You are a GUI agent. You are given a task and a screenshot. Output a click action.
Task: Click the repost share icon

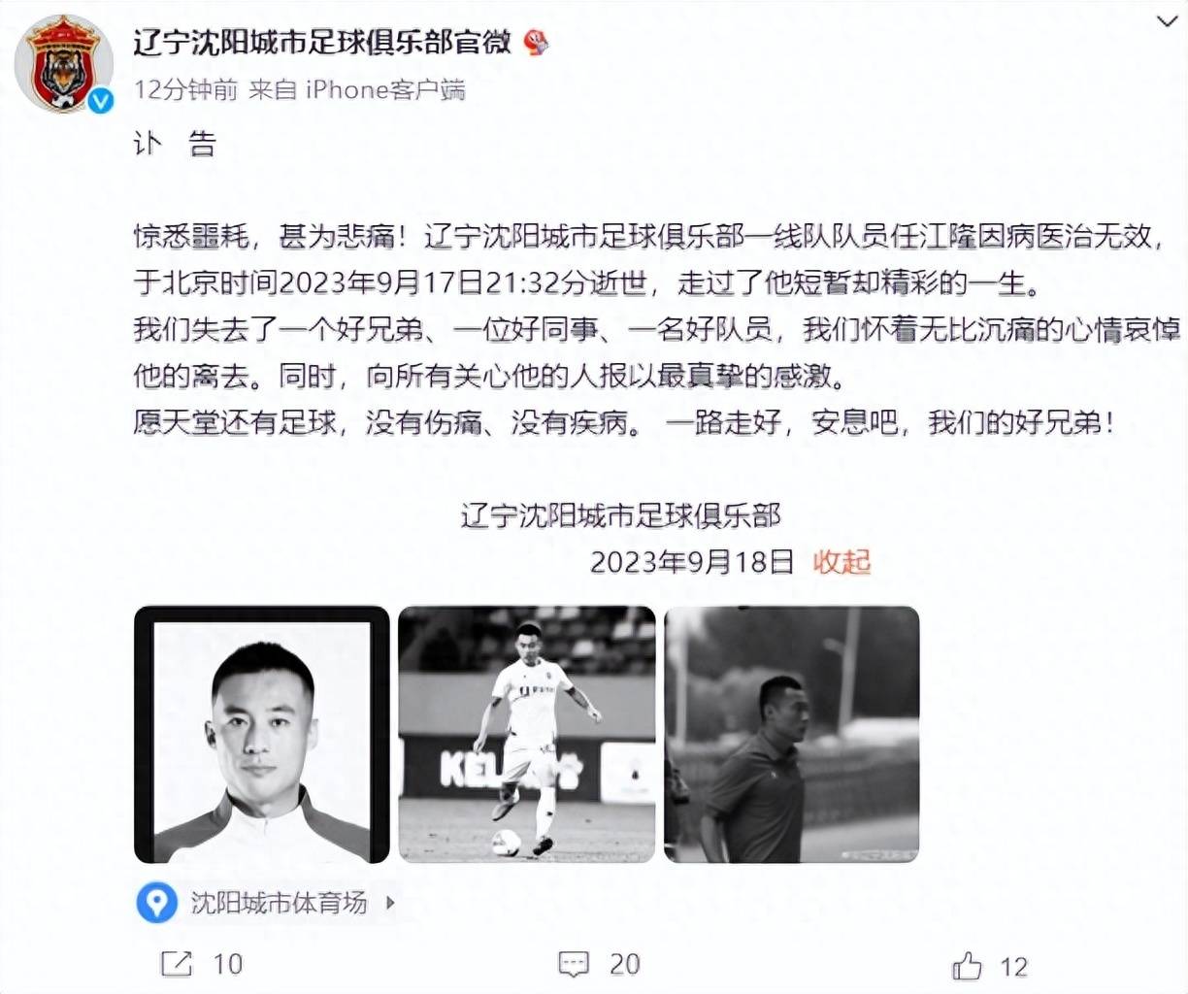tap(176, 964)
